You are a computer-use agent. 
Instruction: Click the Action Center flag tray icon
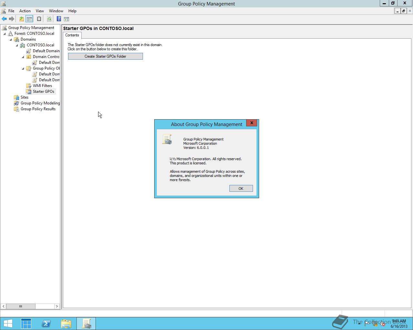pyautogui.click(x=367, y=324)
